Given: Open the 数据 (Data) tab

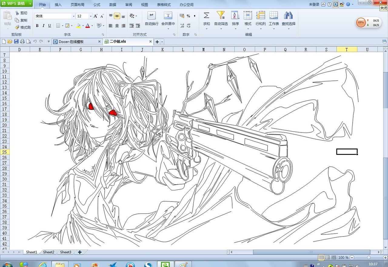Looking at the screenshot, I should click(x=112, y=5).
